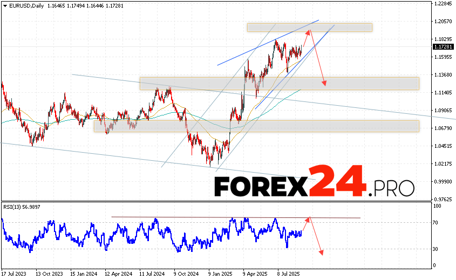
Task: Click the RSI 70 level label
Action: click(x=435, y=222)
